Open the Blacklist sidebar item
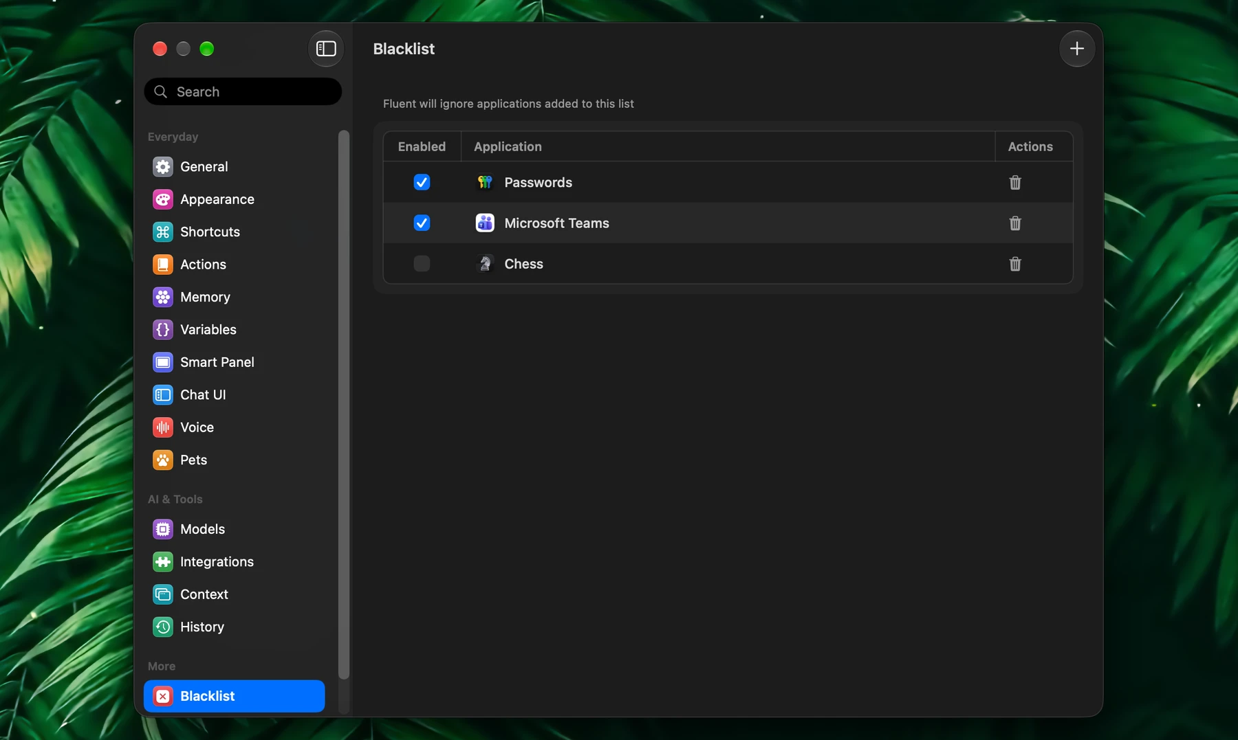This screenshot has height=740, width=1238. (x=234, y=696)
